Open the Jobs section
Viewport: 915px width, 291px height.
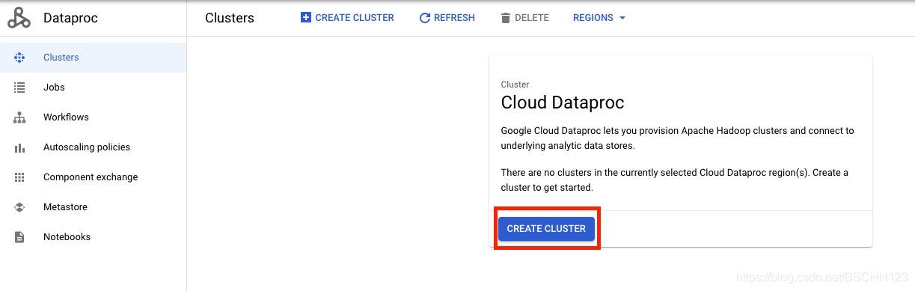[x=93, y=88]
